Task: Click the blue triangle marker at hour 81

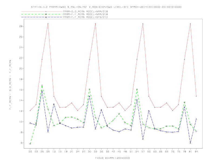Action: point(190,143)
